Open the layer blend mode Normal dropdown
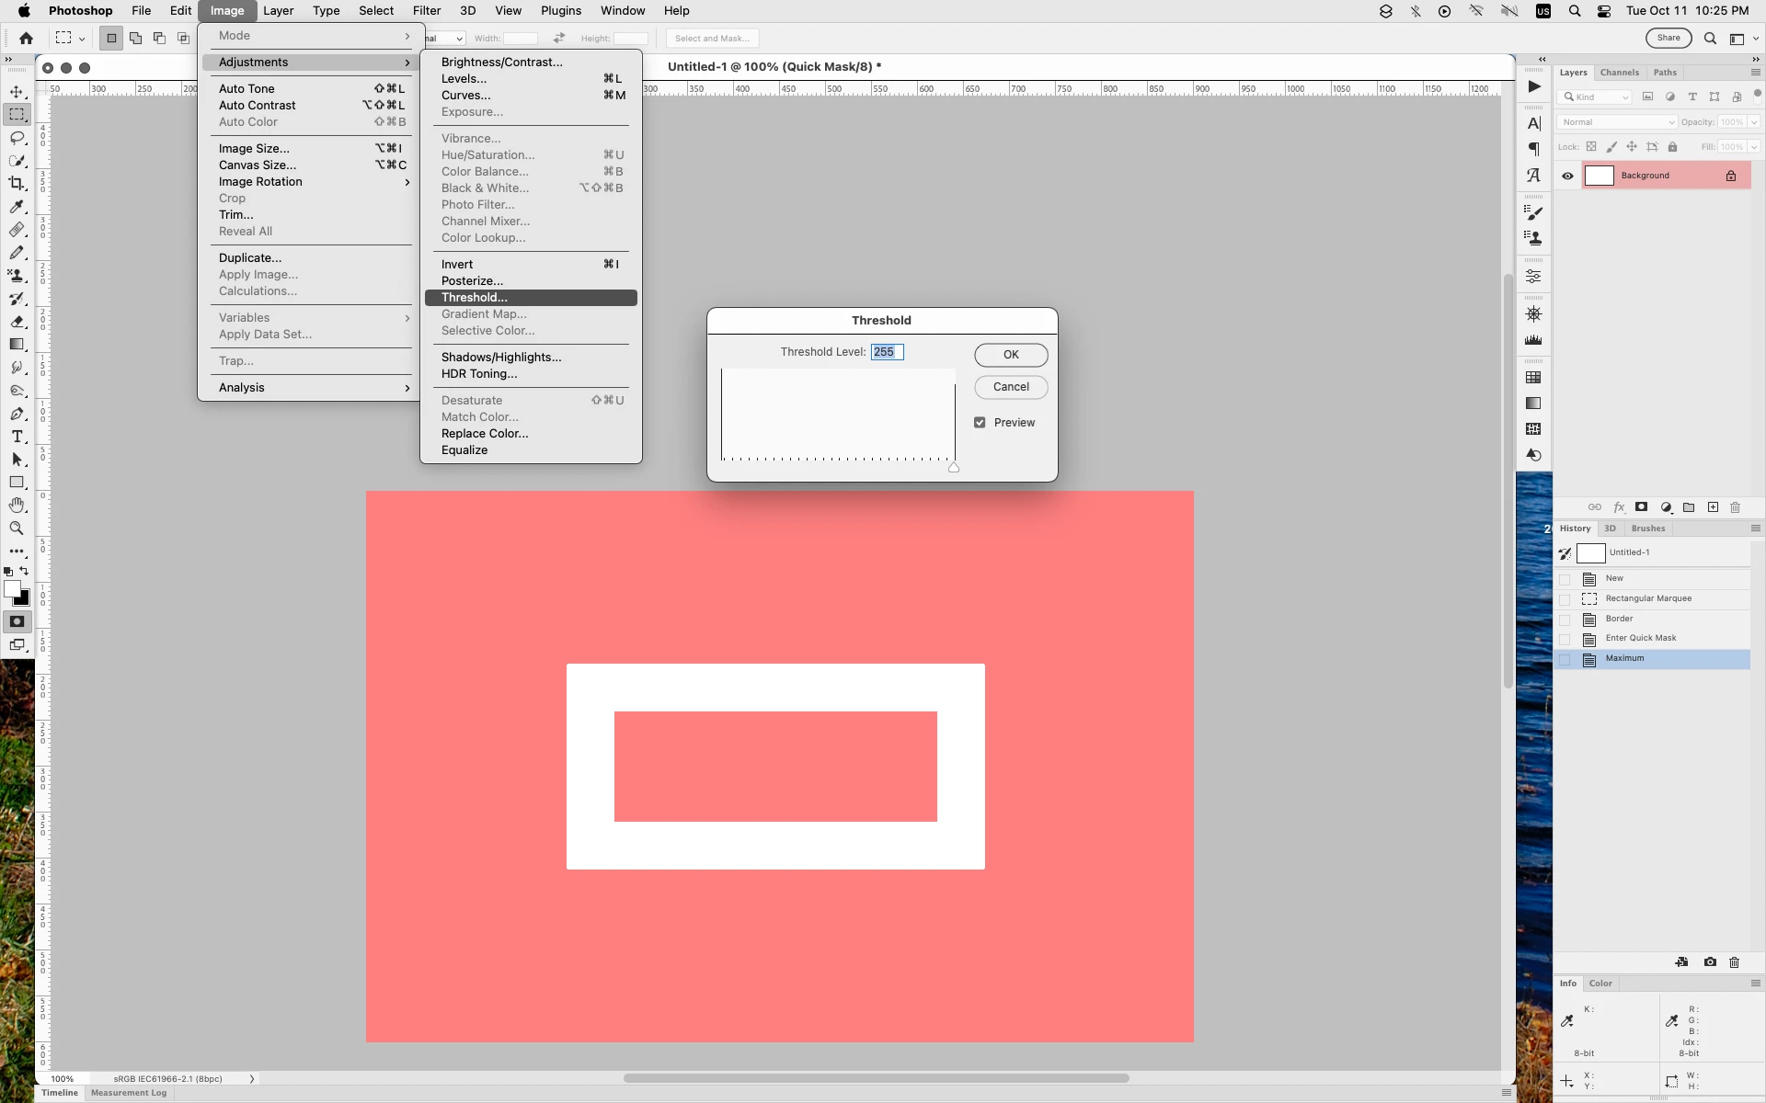 point(1617,122)
